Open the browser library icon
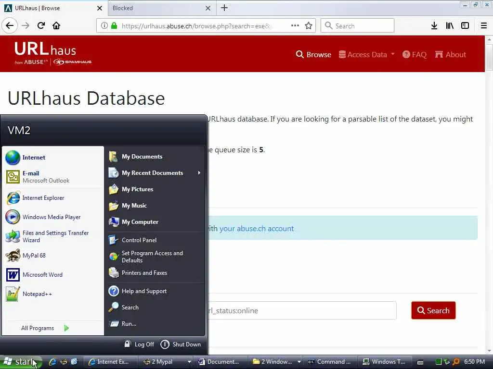Screen dimensions: 493x369 (x=450, y=26)
